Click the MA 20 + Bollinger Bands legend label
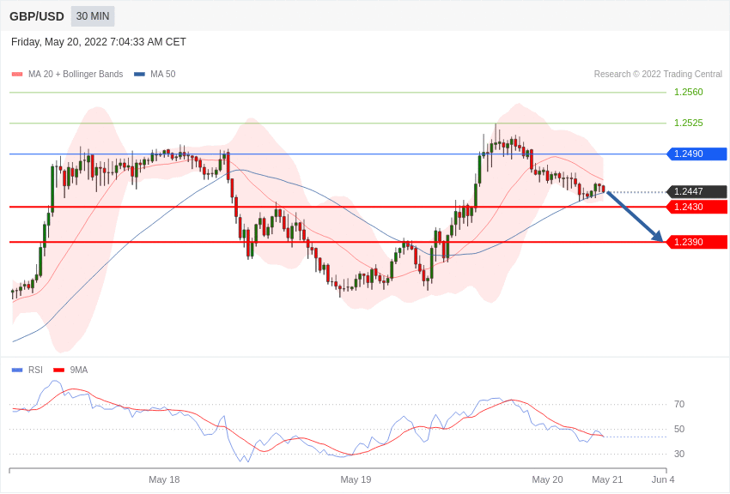 pyautogui.click(x=76, y=74)
